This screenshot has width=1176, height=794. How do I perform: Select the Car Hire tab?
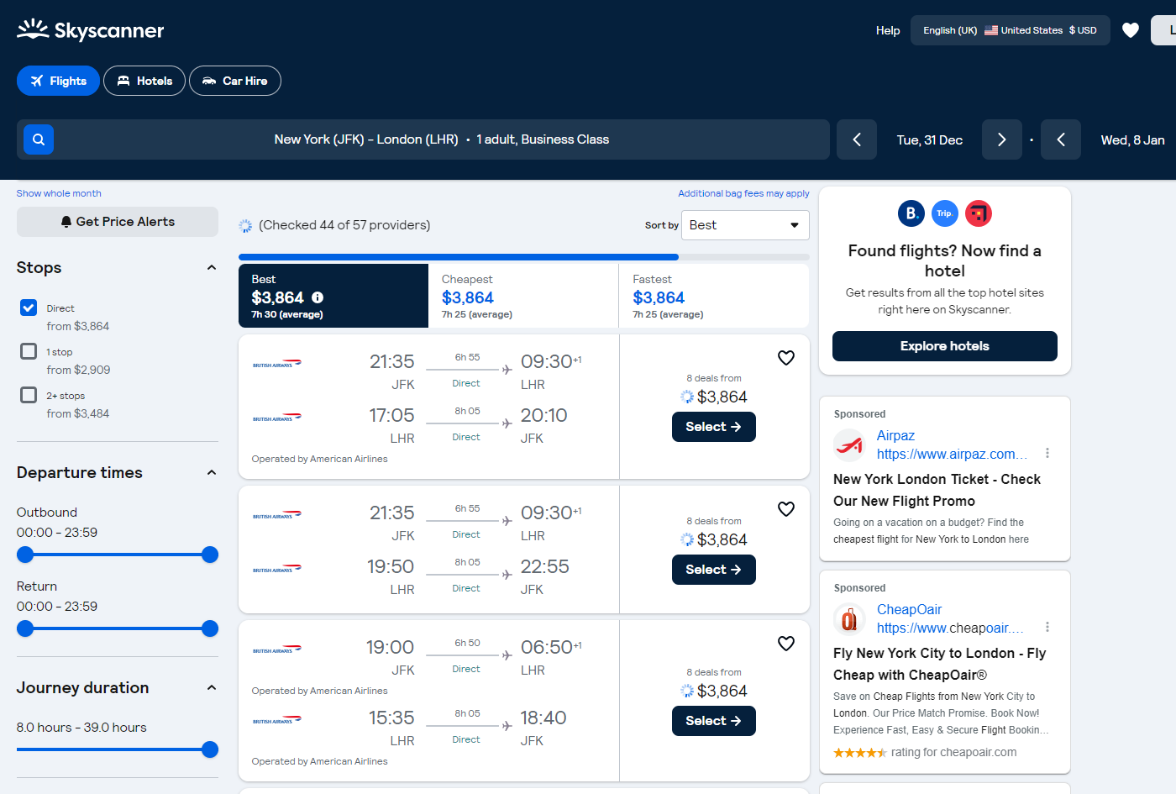tap(235, 81)
